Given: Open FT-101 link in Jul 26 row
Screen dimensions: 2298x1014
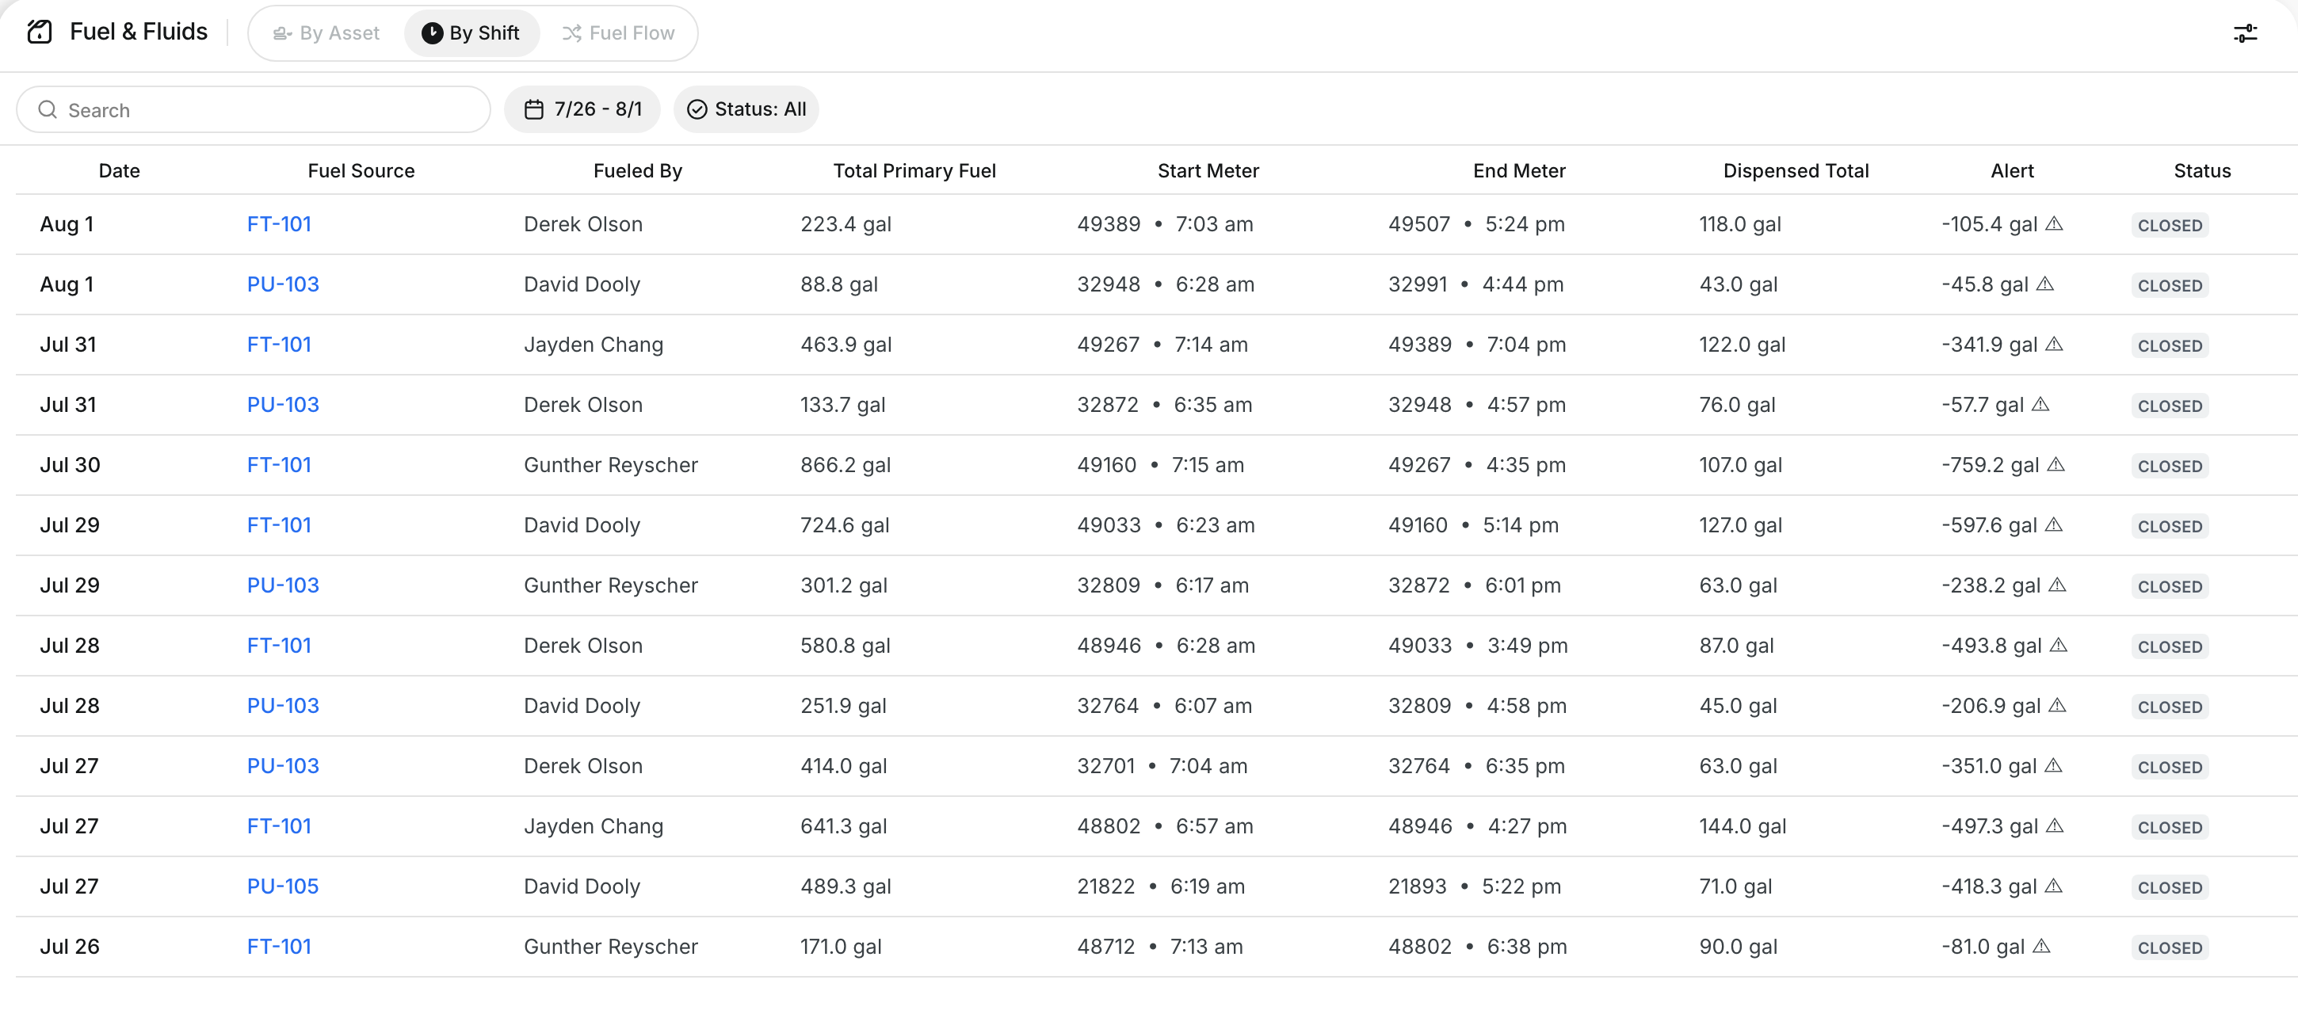Looking at the screenshot, I should click(x=279, y=946).
